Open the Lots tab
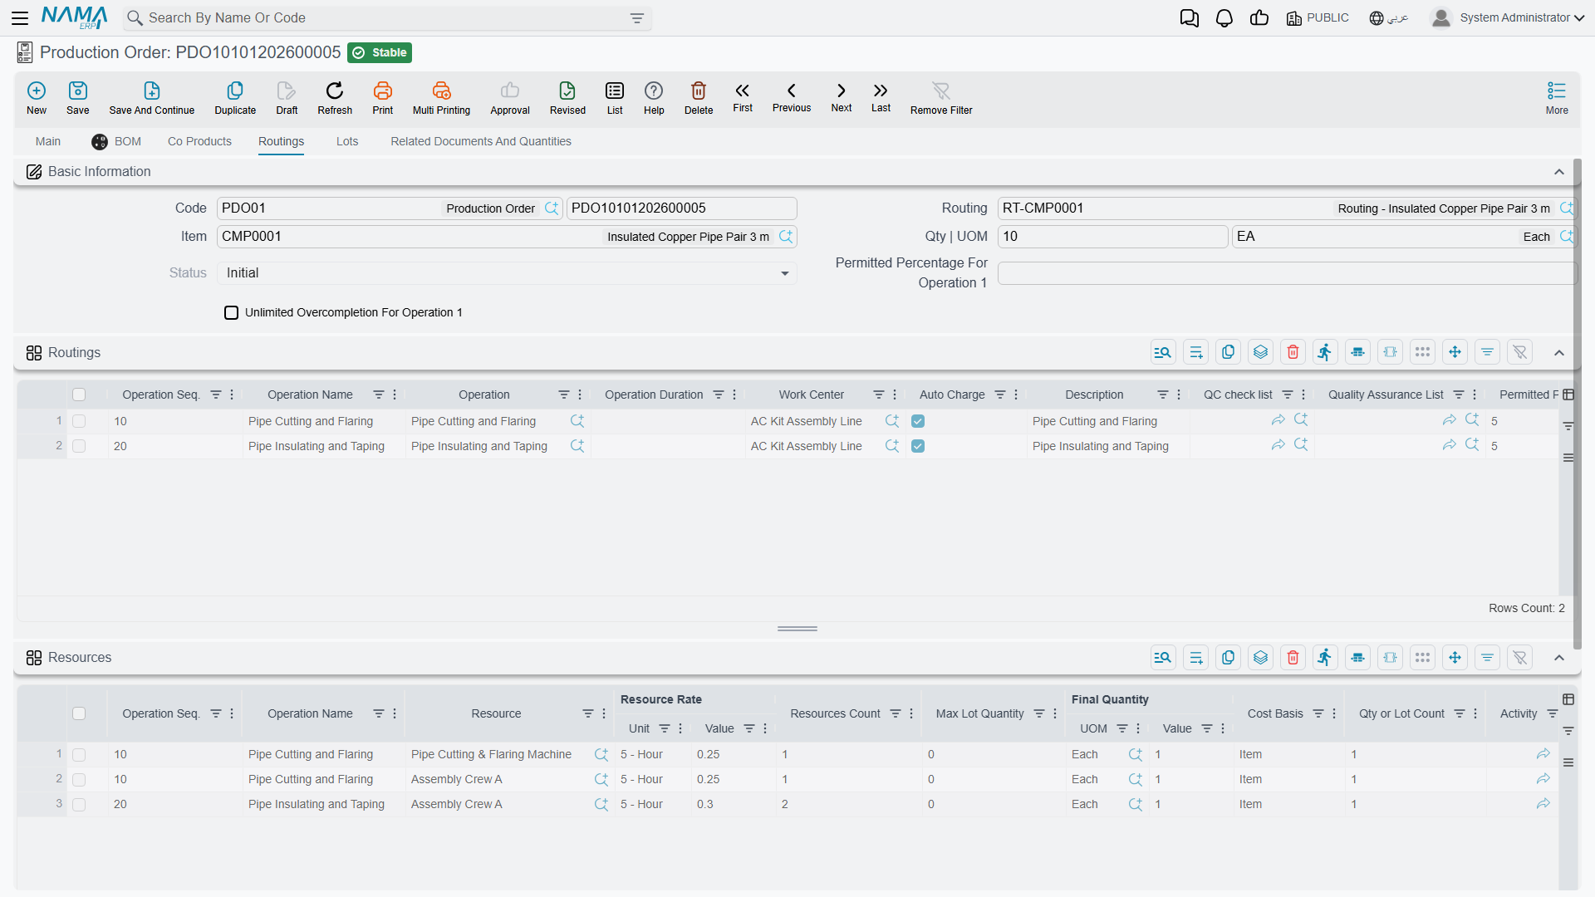Viewport: 1595px width, 897px height. pyautogui.click(x=347, y=141)
